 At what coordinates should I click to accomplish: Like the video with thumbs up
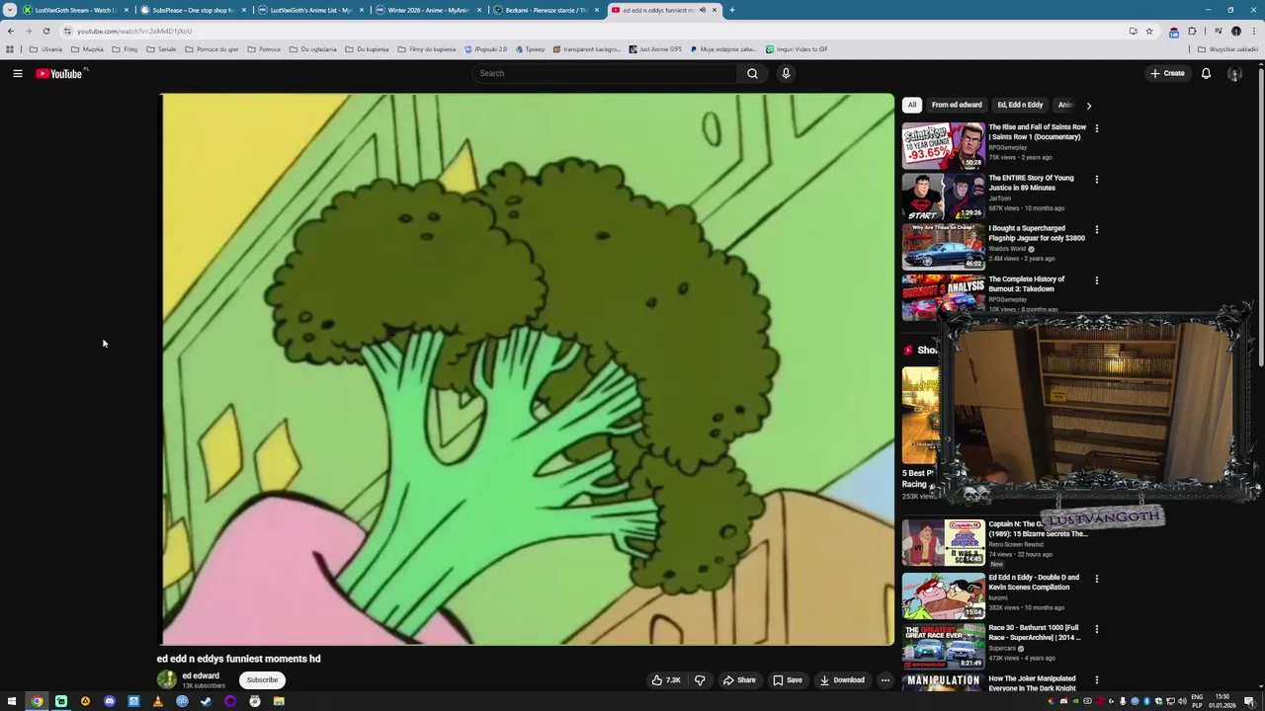[666, 679]
